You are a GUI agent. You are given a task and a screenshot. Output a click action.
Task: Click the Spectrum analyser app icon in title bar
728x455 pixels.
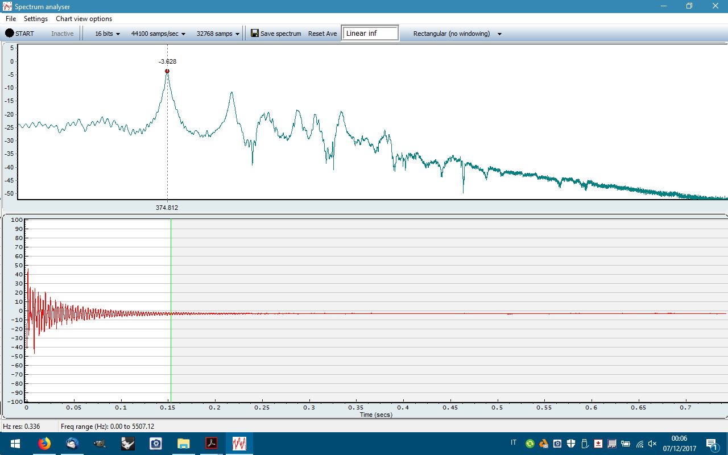point(7,6)
